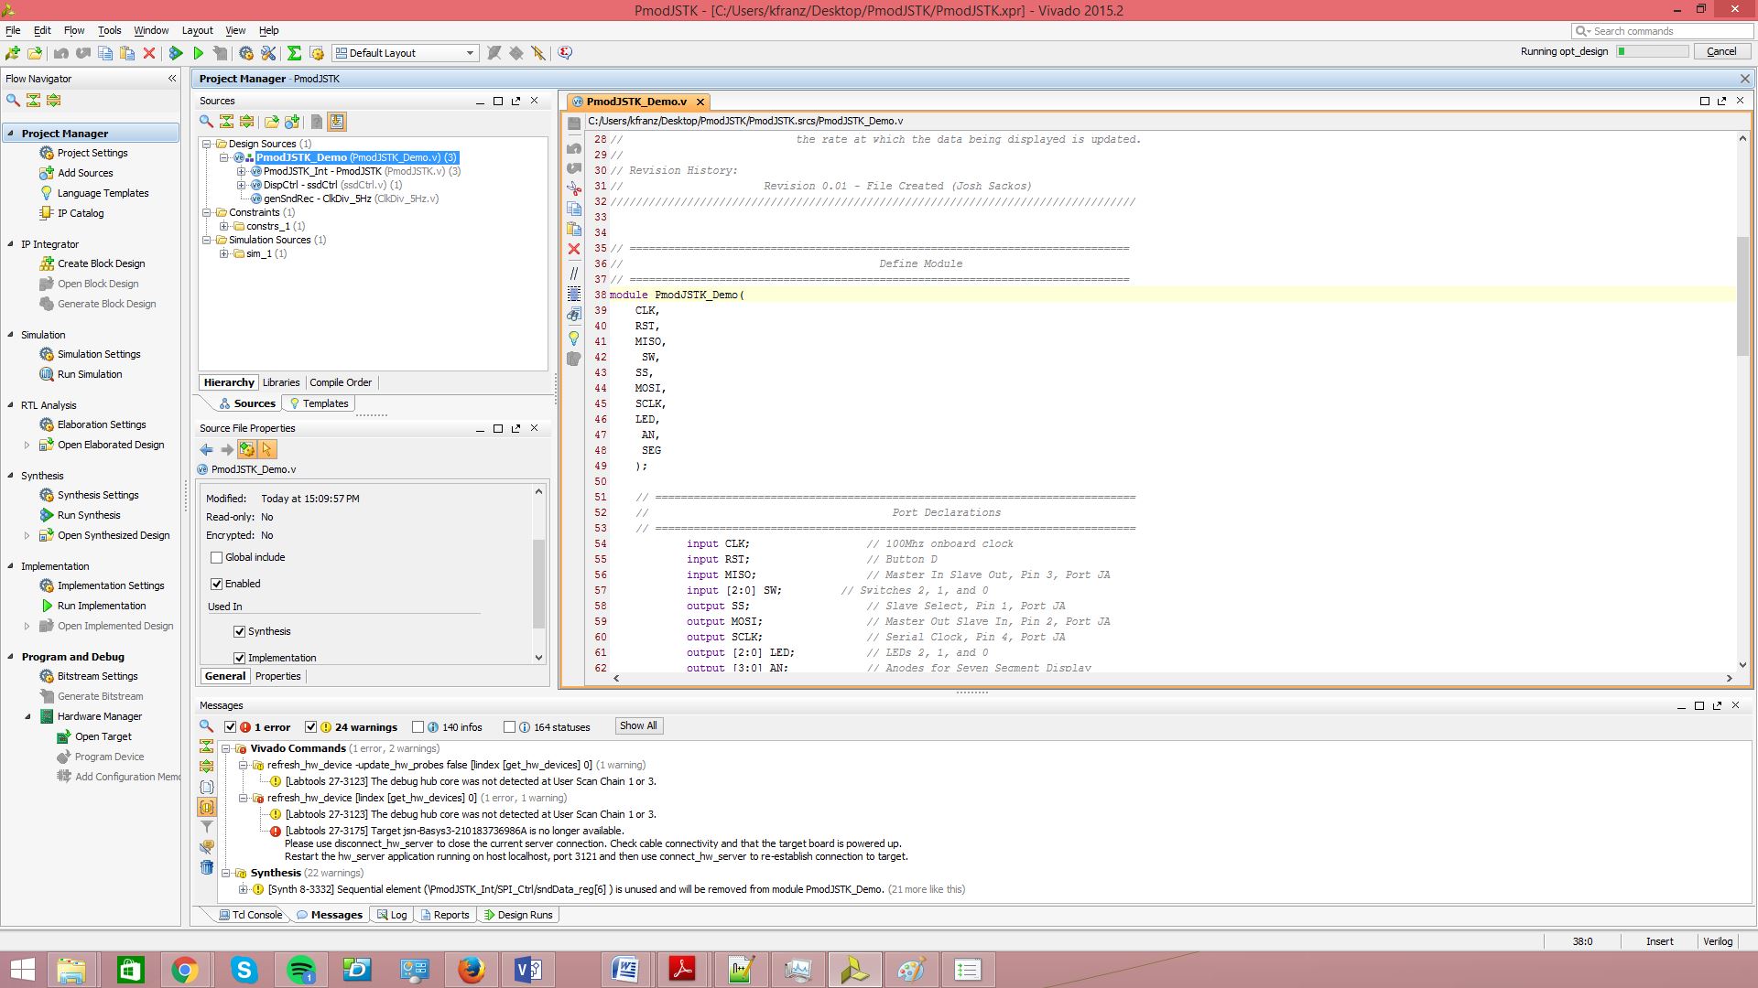
Task: Collapse Hardware Manager section in navigator
Action: tap(27, 716)
